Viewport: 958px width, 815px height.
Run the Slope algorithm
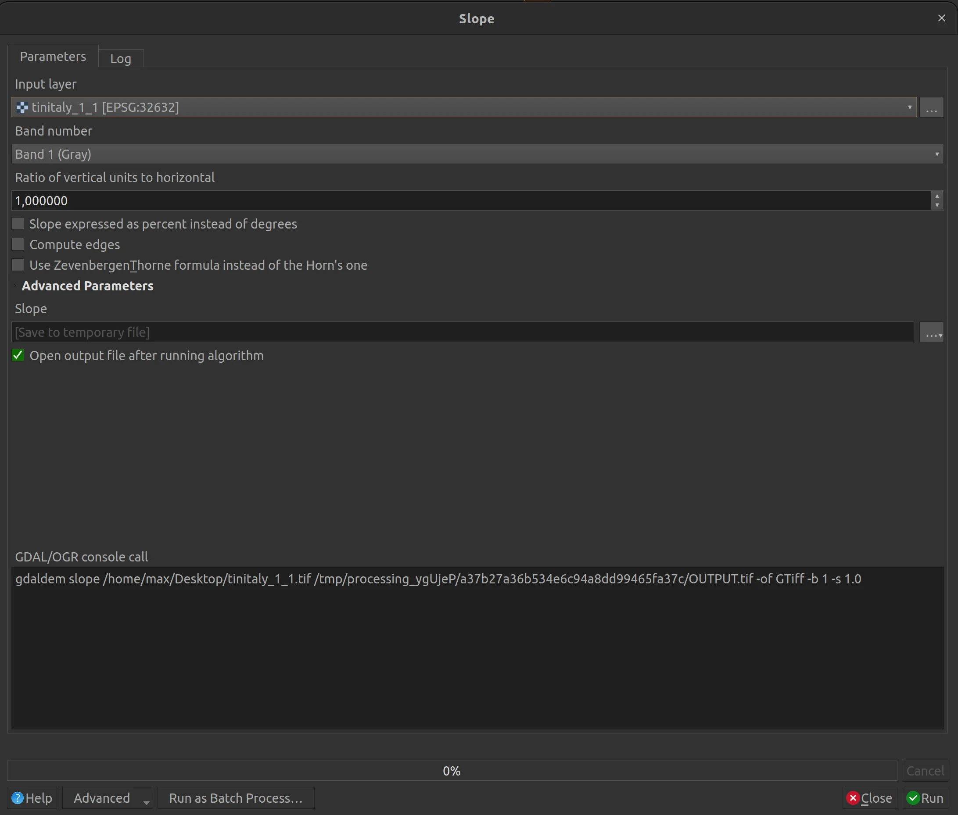pos(925,798)
